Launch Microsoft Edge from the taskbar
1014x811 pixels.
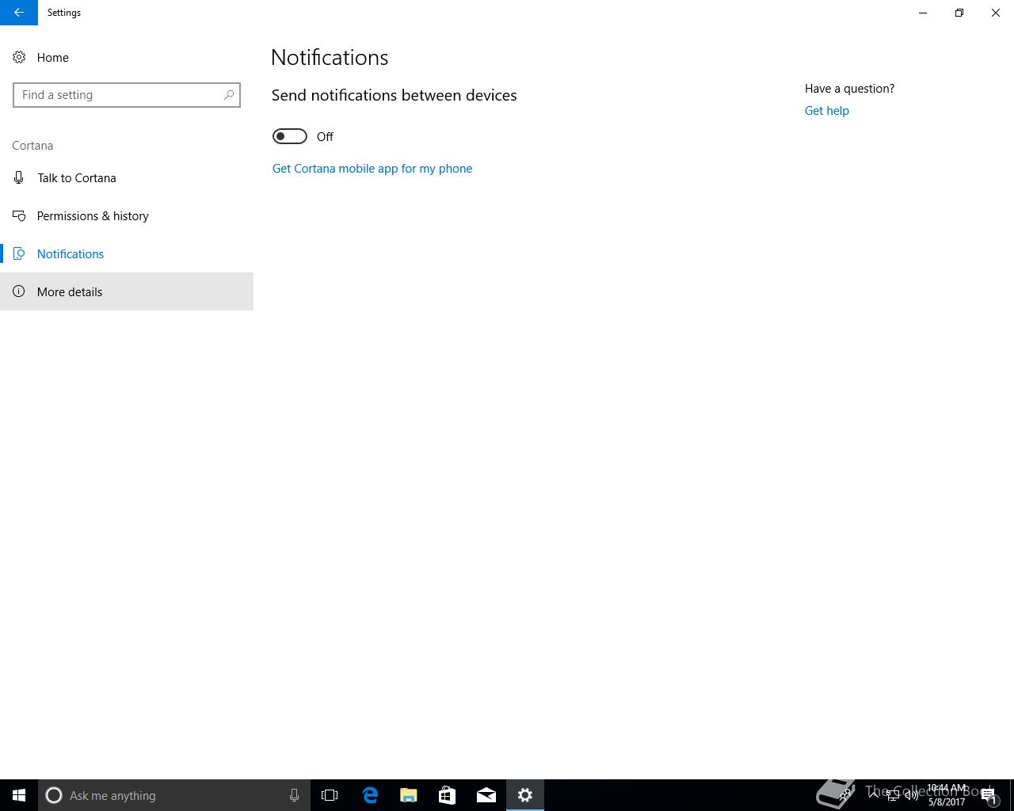tap(370, 795)
